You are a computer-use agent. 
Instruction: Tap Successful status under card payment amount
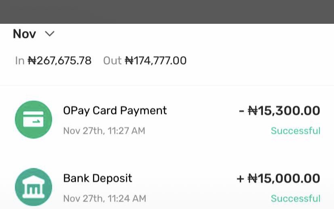pos(295,131)
